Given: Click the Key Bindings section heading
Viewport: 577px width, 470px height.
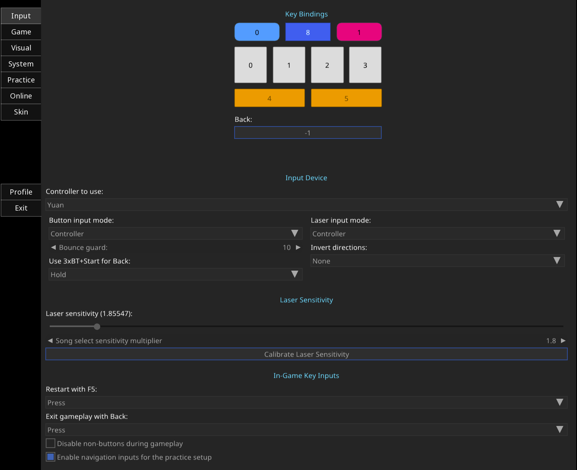Looking at the screenshot, I should coord(306,14).
